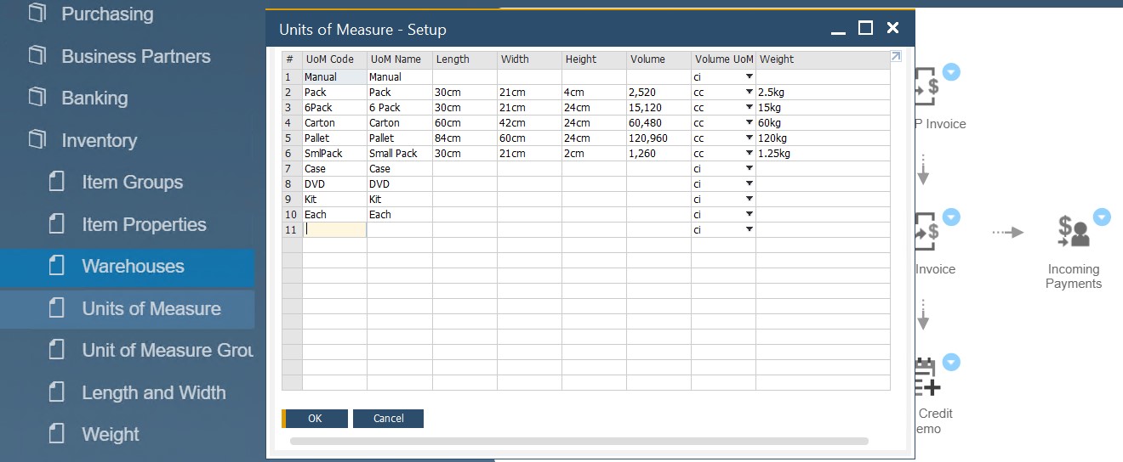Screen dimensions: 1123x462
Task: Click the expand-table icon at grid corner
Action: point(896,57)
